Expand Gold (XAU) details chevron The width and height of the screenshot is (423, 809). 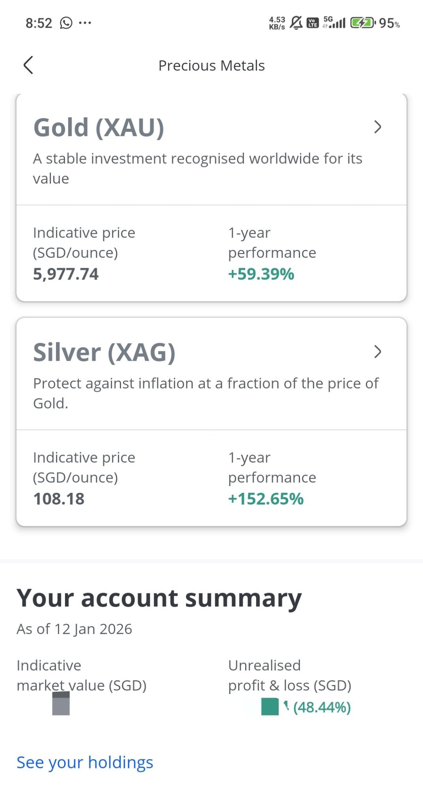[378, 127]
